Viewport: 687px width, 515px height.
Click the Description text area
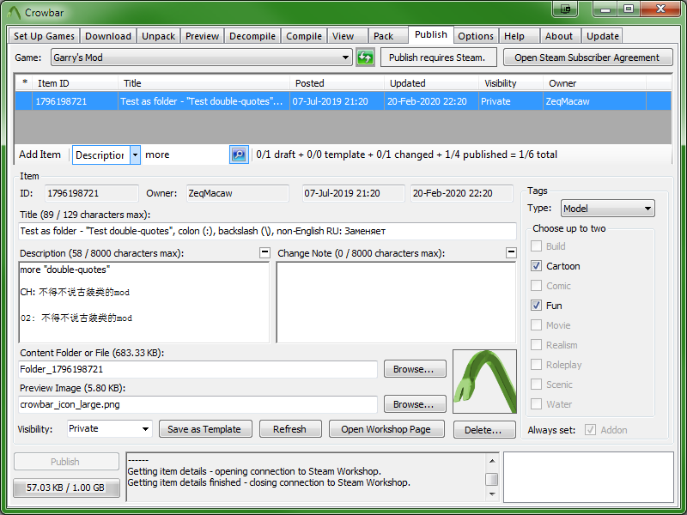143,302
